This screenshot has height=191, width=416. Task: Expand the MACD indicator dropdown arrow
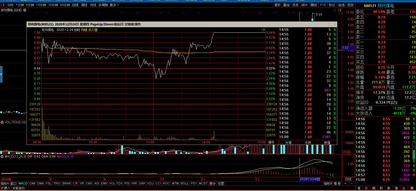[x=2, y=157]
